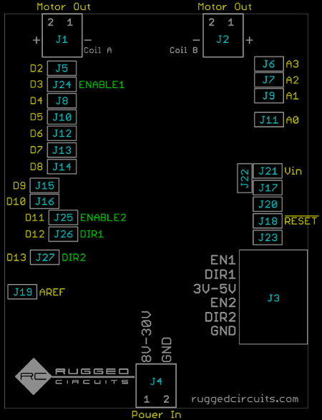322x420 pixels.
Task: Select jumper J24 beside ENABLE1
Action: pyautogui.click(x=62, y=84)
